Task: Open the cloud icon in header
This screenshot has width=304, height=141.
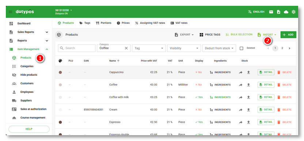Action: point(286,12)
